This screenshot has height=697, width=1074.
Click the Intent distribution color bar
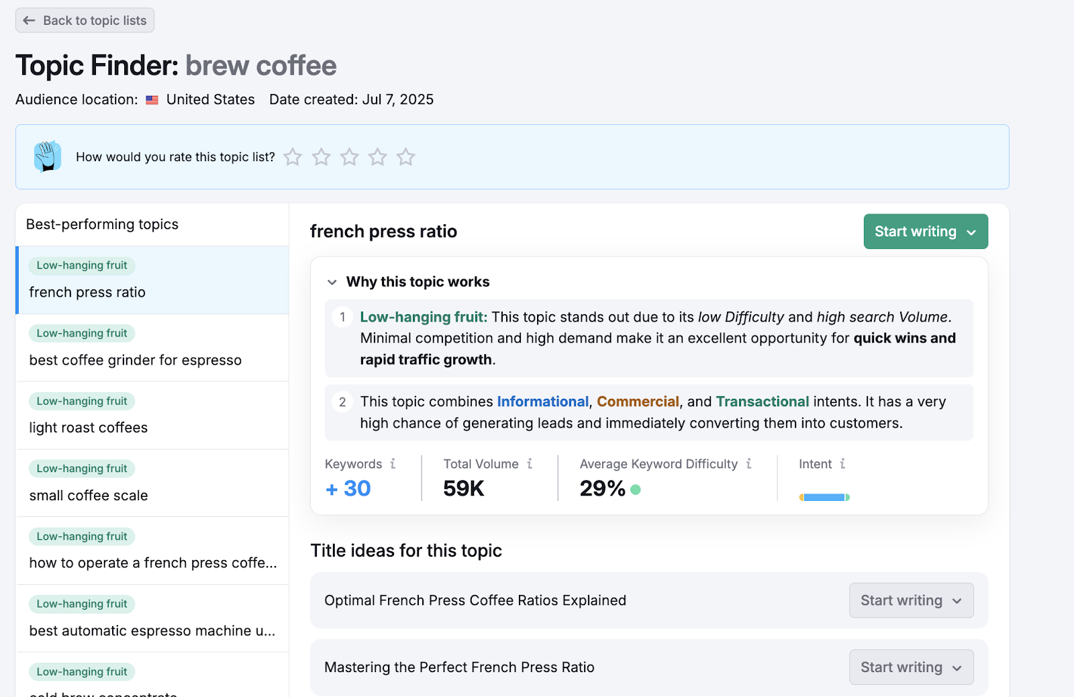[824, 498]
